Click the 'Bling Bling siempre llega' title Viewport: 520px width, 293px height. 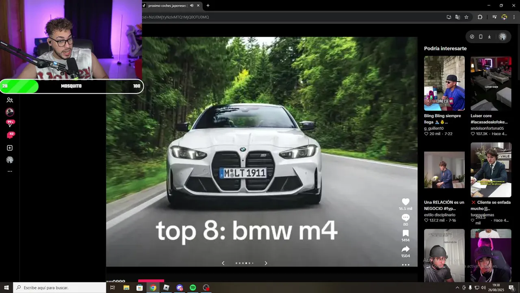442,119
